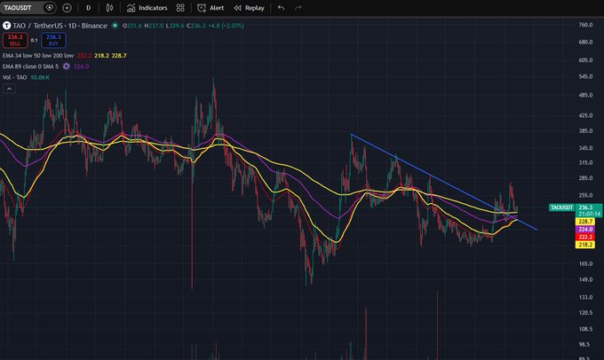Click the purple loading icon next to EMA 89

[x=67, y=67]
